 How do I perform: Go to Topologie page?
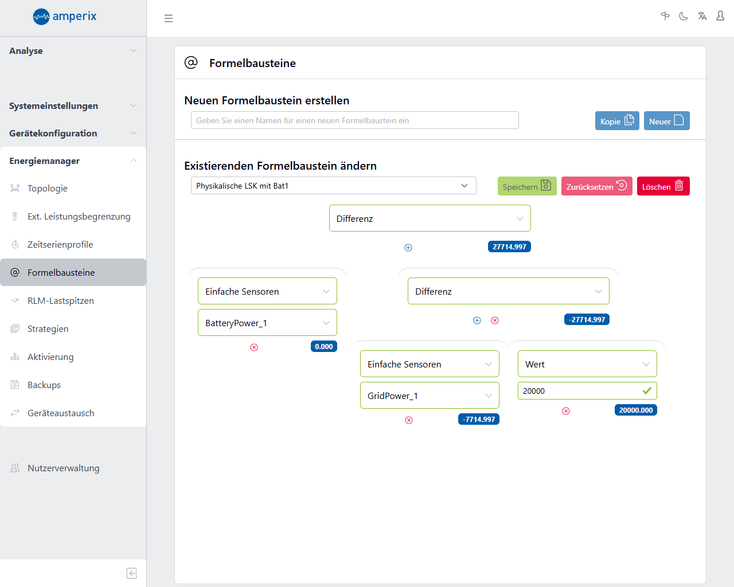48,189
